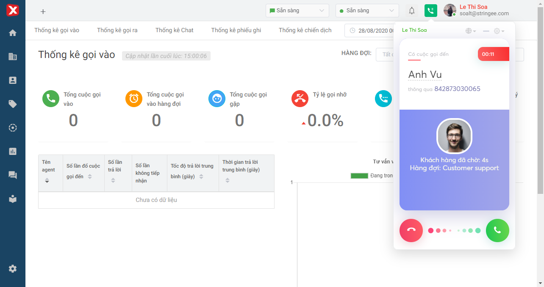544x287 pixels.
Task: Open the notifications bell
Action: click(411, 11)
